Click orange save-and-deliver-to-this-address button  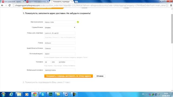(x=68, y=76)
